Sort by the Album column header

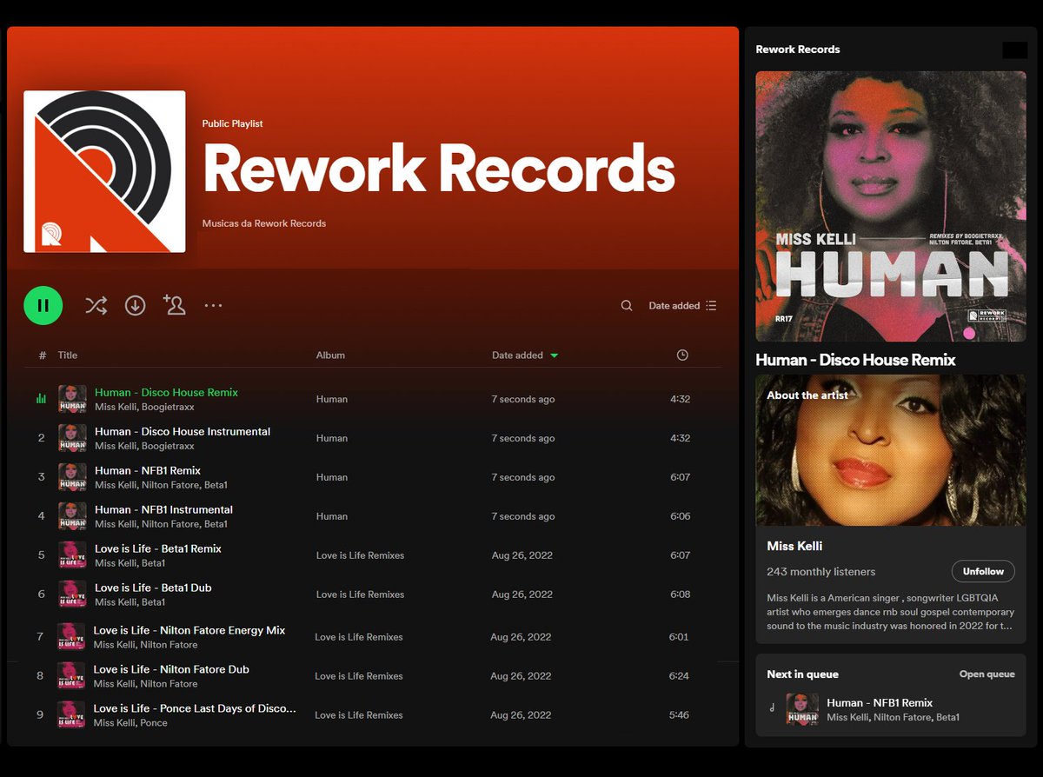(330, 355)
